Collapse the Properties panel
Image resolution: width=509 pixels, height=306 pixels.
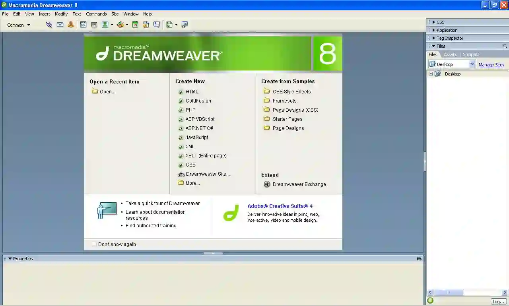(10, 259)
